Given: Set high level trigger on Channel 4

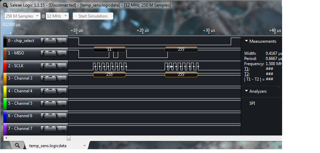Looking at the screenshot, I should tap(50, 91).
